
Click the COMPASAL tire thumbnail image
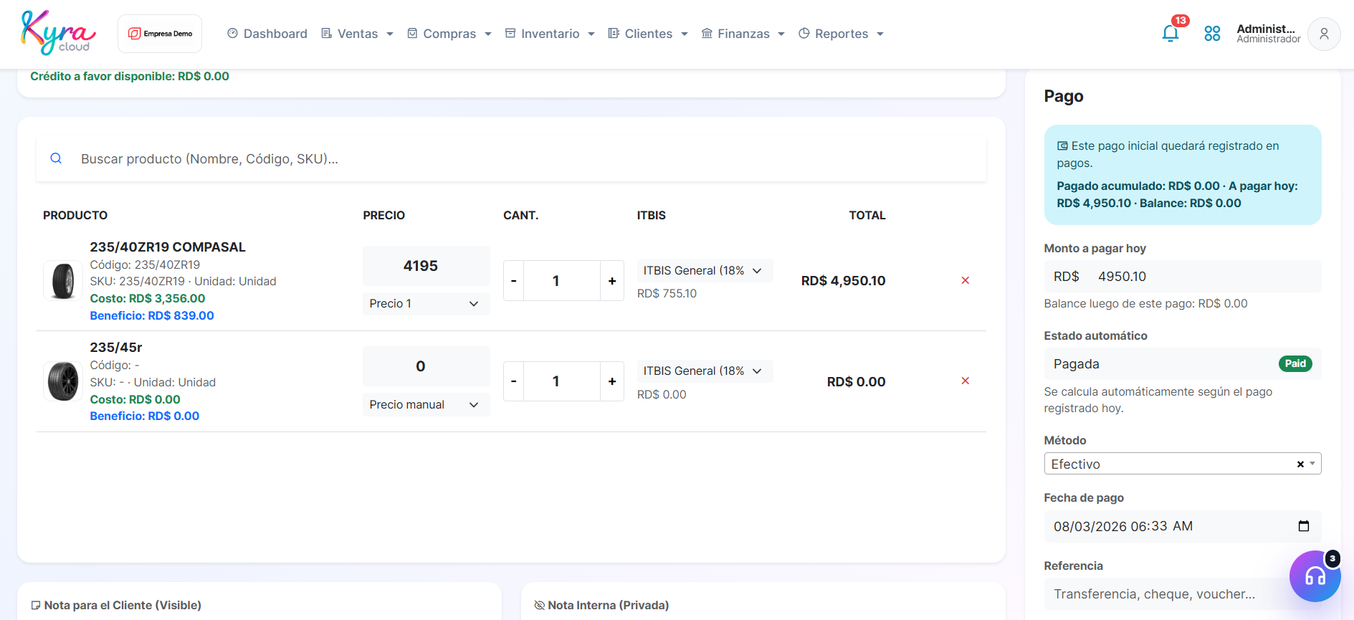pos(63,281)
